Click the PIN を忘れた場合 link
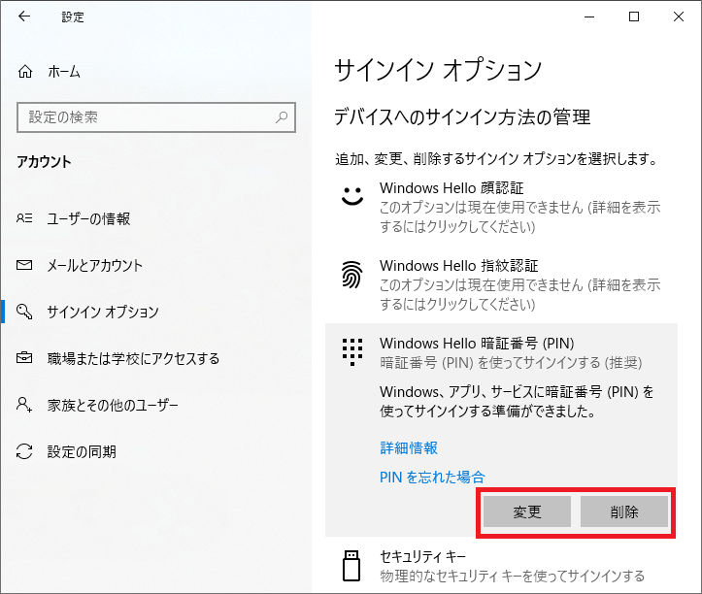 point(432,478)
